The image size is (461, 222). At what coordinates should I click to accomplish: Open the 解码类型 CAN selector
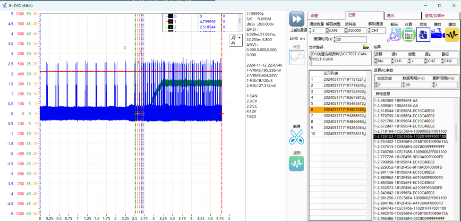pos(336,31)
